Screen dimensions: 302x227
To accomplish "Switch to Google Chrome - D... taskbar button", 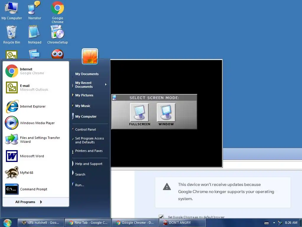I will click(135, 223).
